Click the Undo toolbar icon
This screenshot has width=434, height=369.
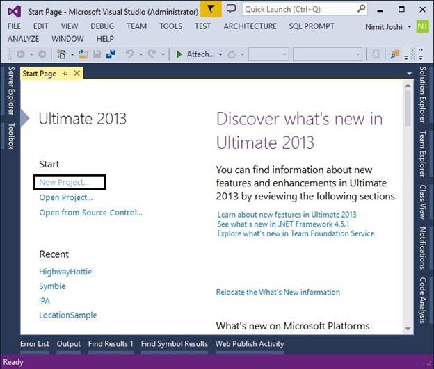129,54
